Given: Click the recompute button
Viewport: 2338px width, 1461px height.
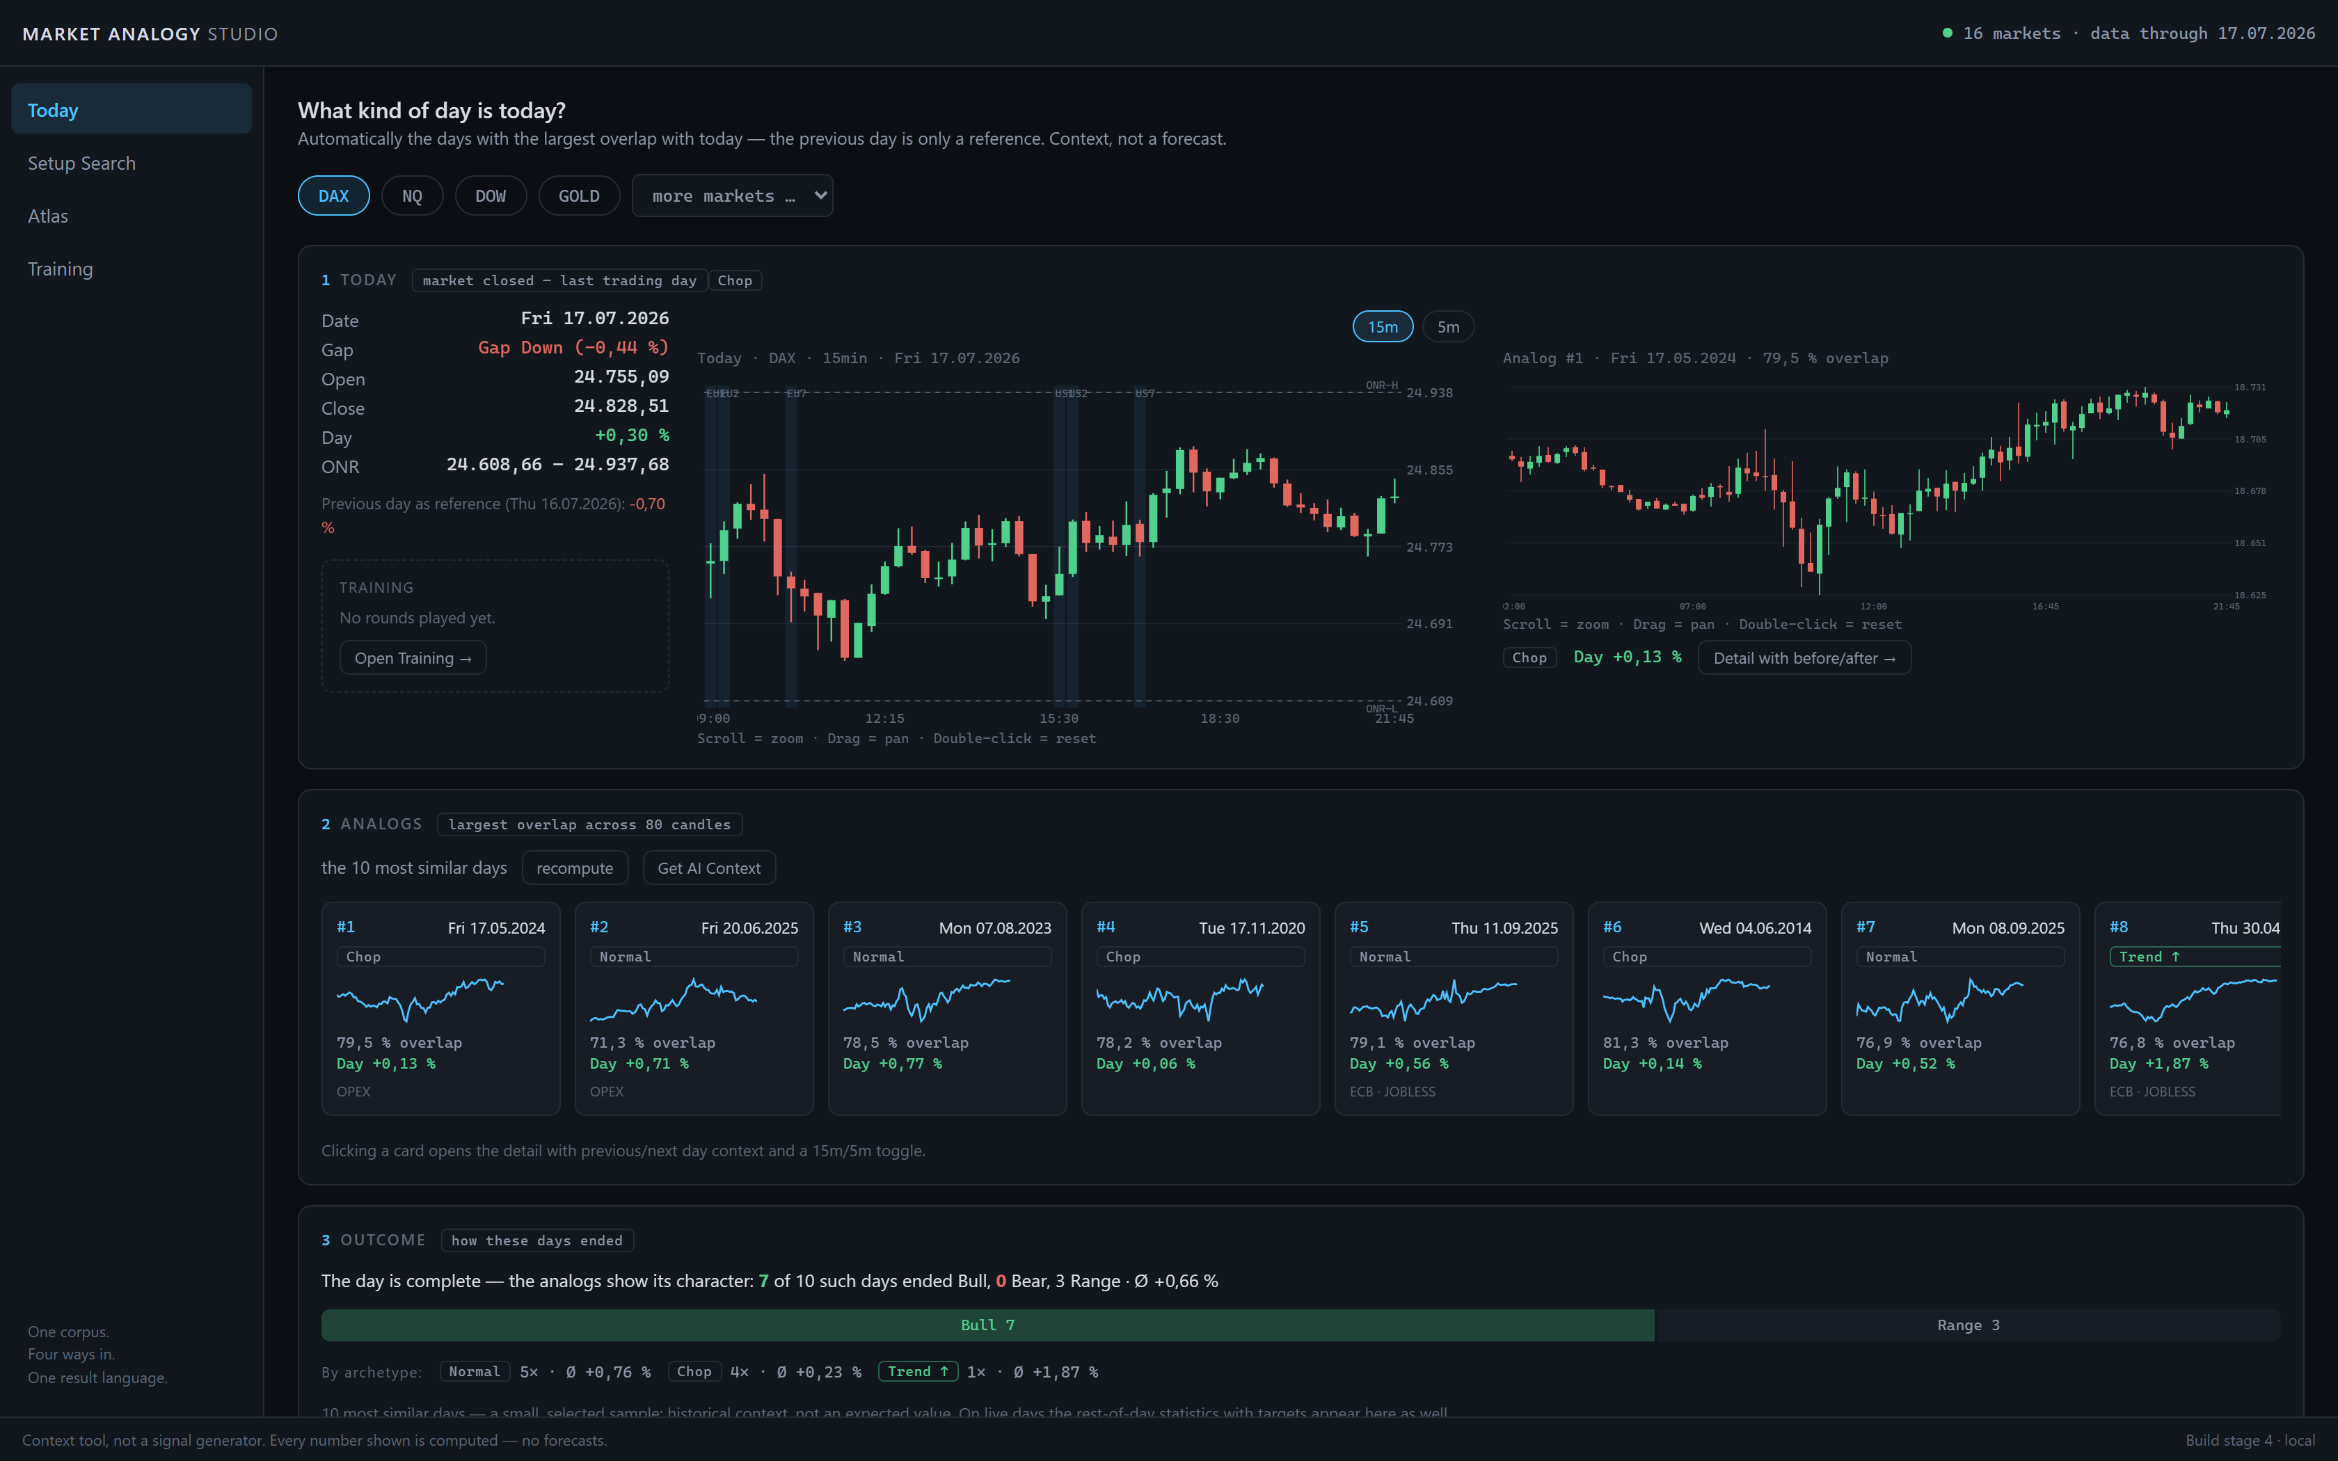Looking at the screenshot, I should coord(575,868).
